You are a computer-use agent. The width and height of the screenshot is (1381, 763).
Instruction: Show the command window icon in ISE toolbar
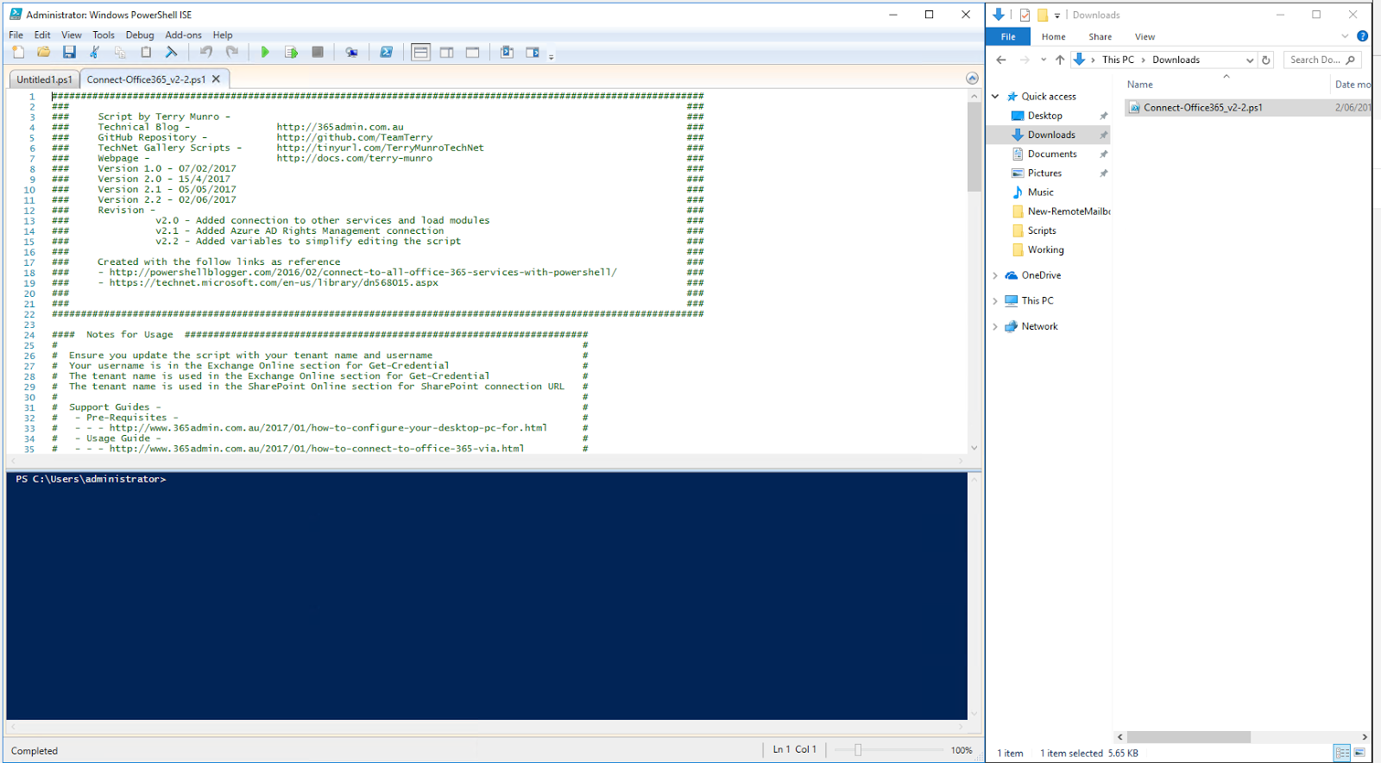507,53
